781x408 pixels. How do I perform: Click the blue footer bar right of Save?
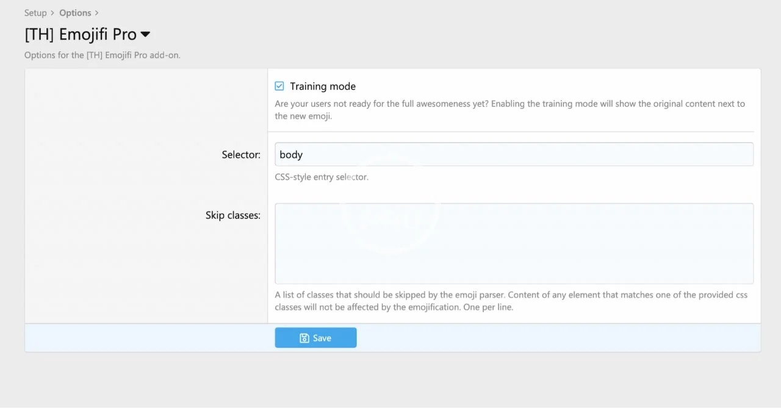[549, 338]
